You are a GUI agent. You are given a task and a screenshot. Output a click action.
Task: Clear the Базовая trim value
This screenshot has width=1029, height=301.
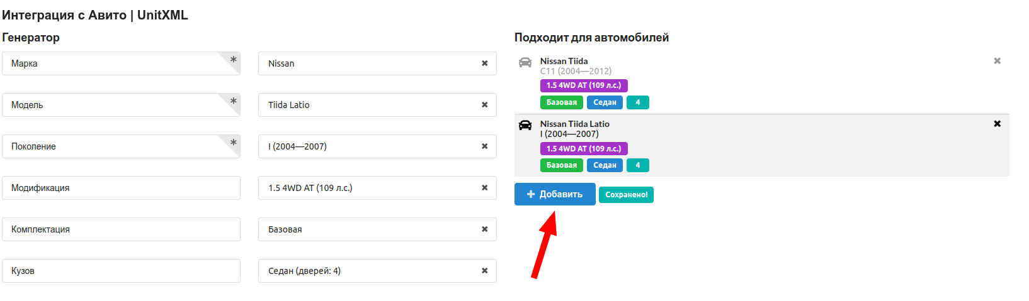click(x=484, y=229)
